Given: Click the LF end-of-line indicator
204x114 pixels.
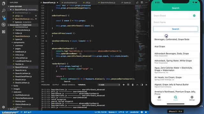Looking at the screenshot, I should point(127,112).
